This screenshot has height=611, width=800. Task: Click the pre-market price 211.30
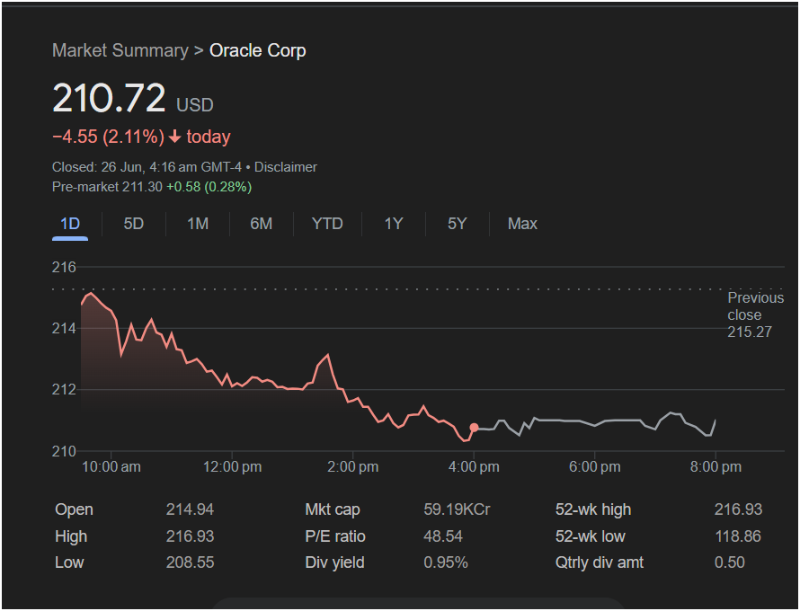pos(142,187)
